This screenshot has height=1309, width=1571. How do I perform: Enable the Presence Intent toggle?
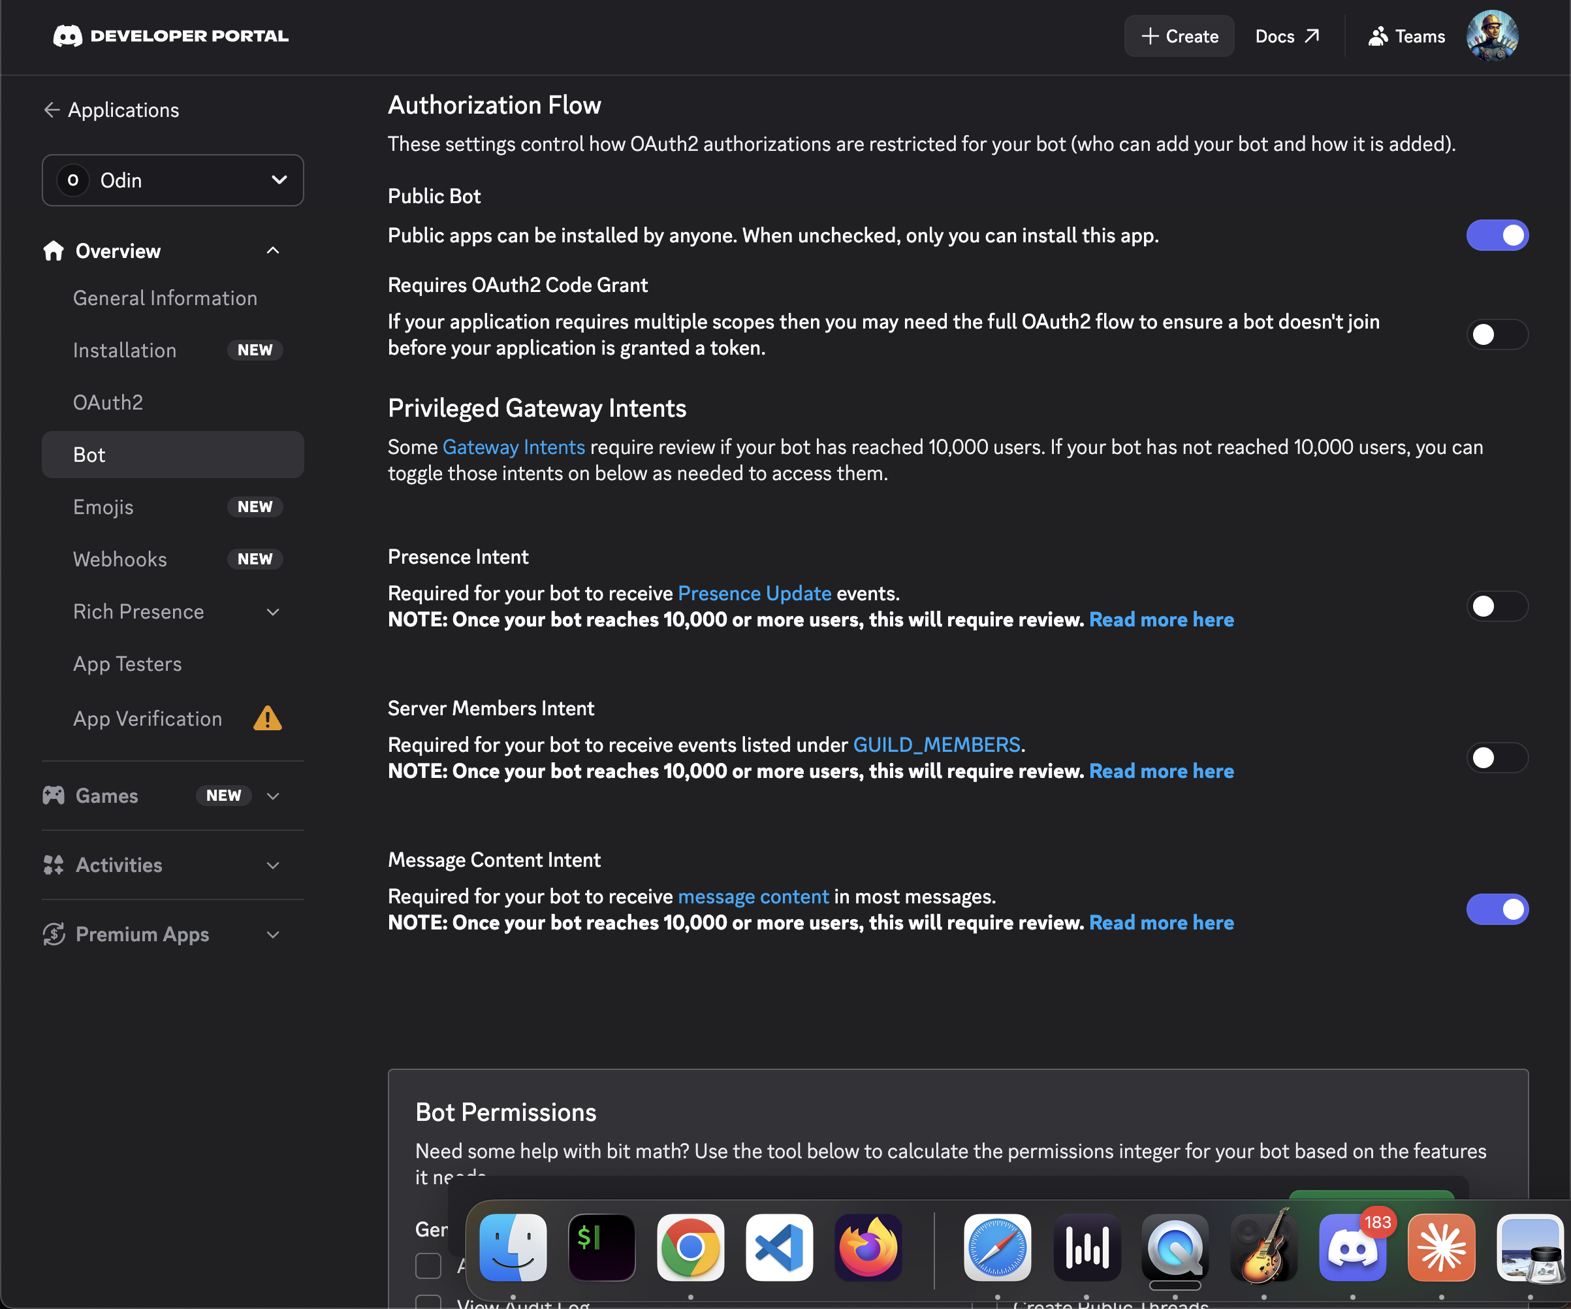point(1497,606)
